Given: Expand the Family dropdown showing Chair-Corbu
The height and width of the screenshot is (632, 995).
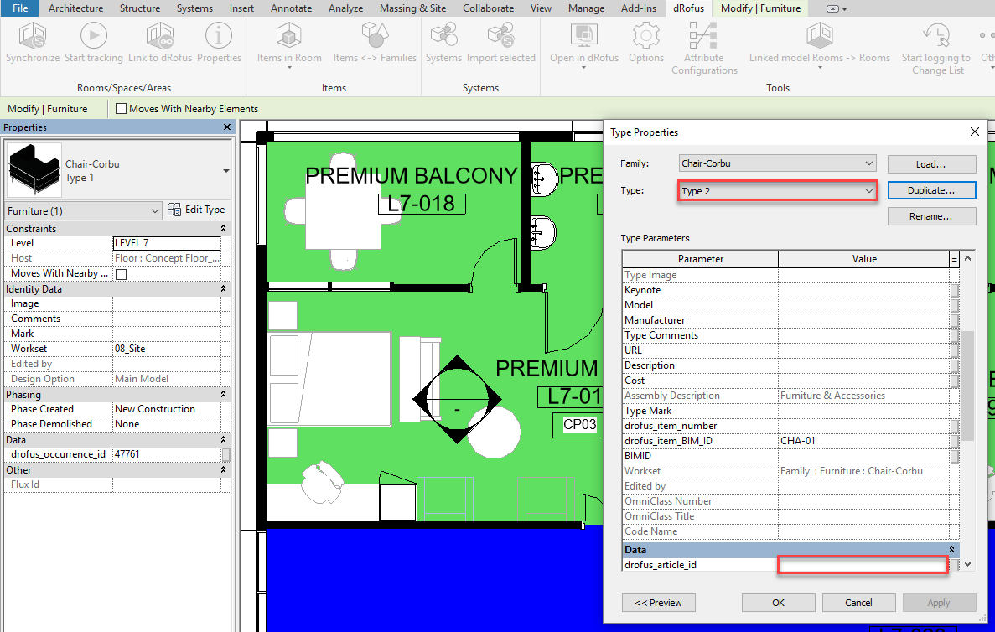Looking at the screenshot, I should (x=776, y=163).
